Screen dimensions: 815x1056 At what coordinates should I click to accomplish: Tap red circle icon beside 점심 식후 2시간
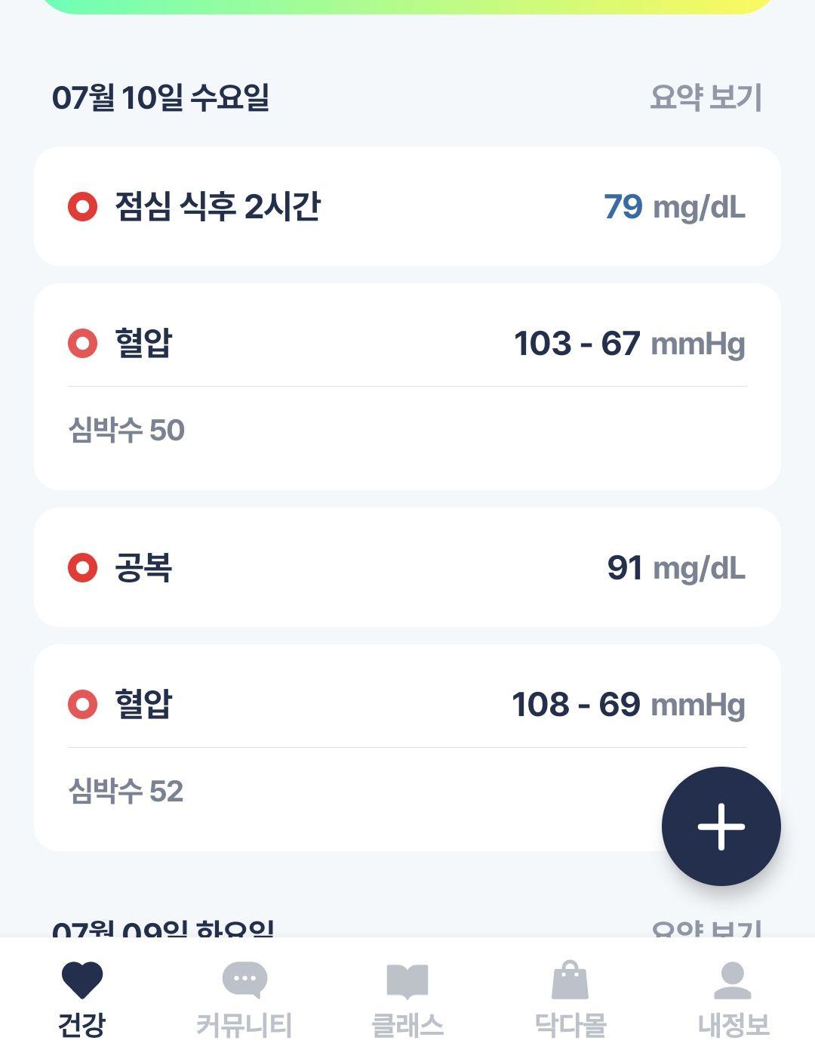(82, 206)
